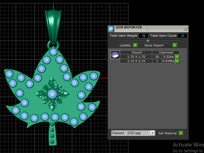Image resolution: width=204 pixels, height=153 pixels.
Task: Open the Diamond material dropdown
Action: [x=152, y=133]
